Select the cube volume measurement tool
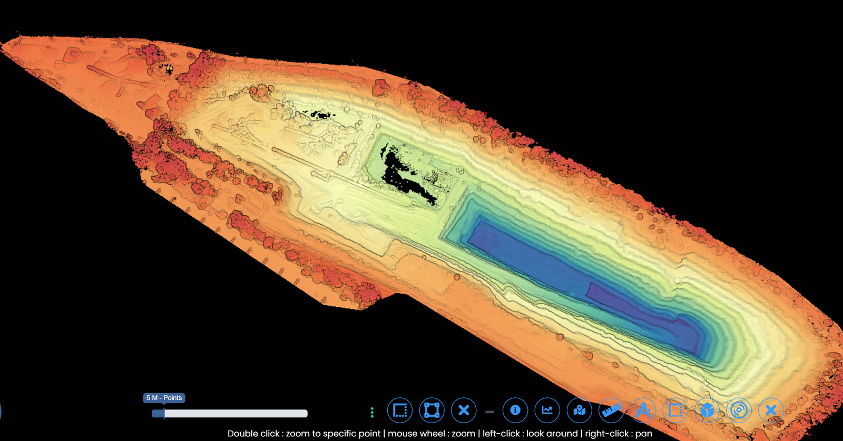 [x=707, y=410]
